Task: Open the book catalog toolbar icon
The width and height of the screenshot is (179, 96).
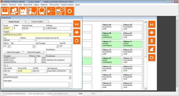Action: point(5,11)
